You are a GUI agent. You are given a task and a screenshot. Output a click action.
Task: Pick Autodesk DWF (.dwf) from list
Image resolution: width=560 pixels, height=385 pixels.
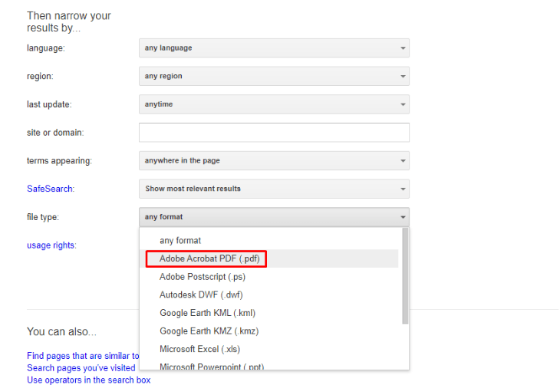point(201,295)
